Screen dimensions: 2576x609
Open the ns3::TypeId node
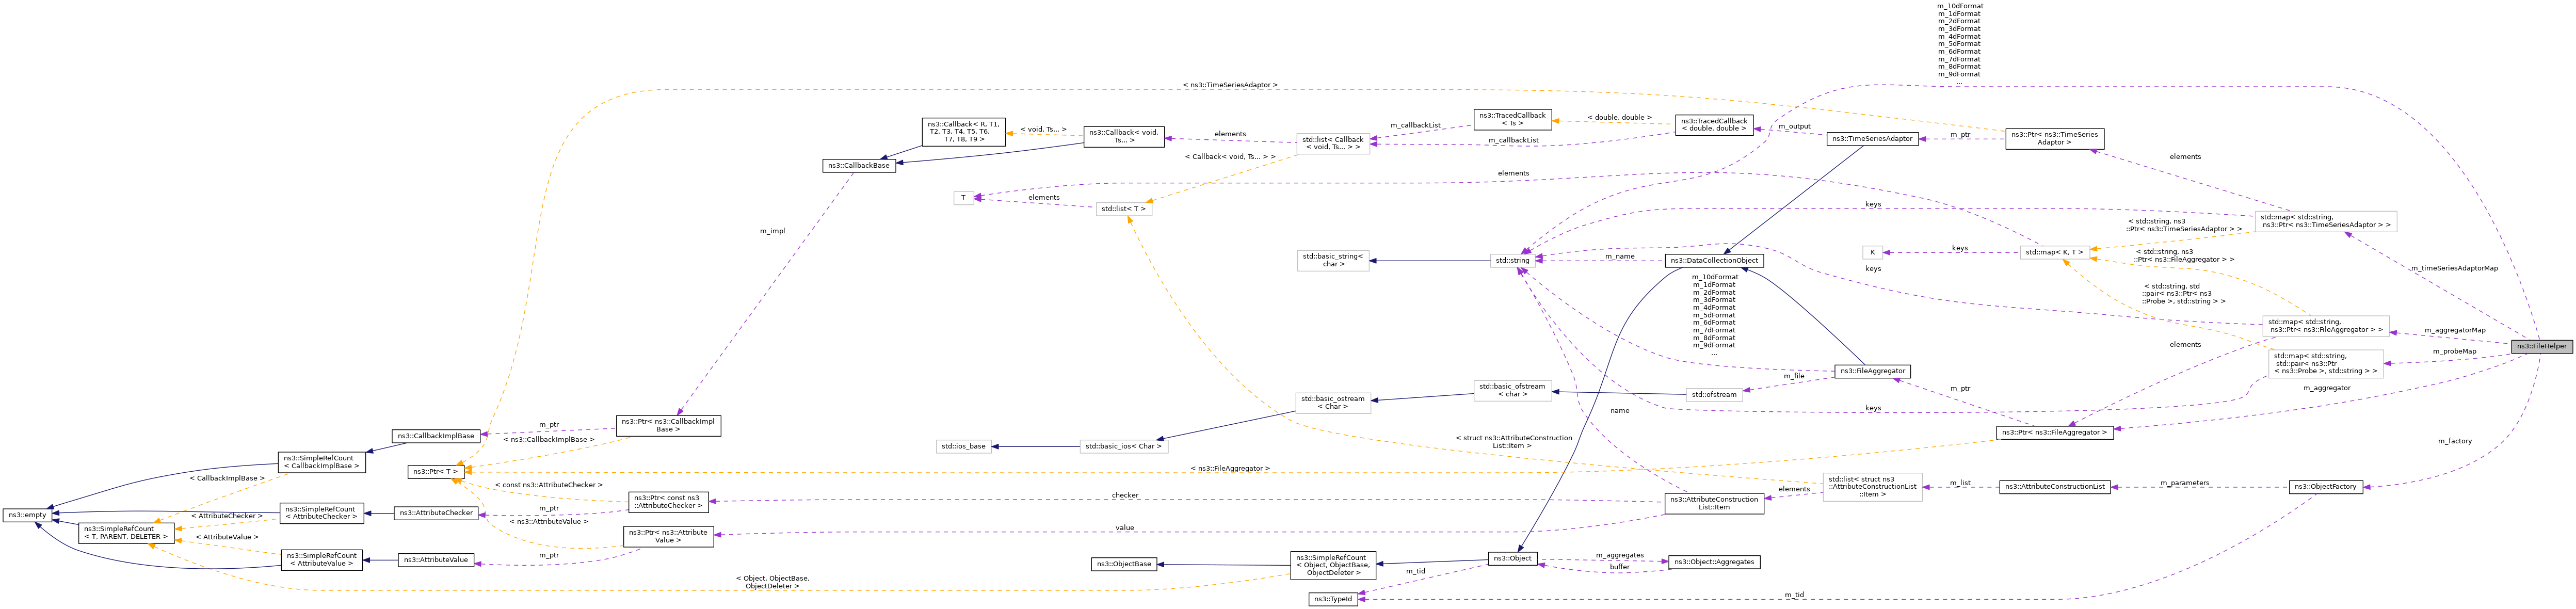(1332, 600)
